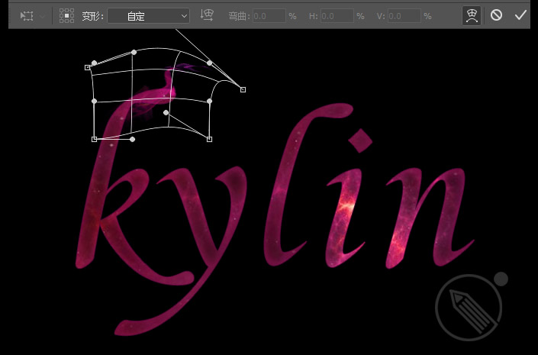This screenshot has height=355, width=538.
Task: Select the bottom-right square warp corner handle
Action: coord(209,139)
